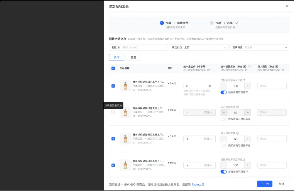The image size is (294, 191).
Task: Click the 主品名称 column header
Action: point(124,68)
